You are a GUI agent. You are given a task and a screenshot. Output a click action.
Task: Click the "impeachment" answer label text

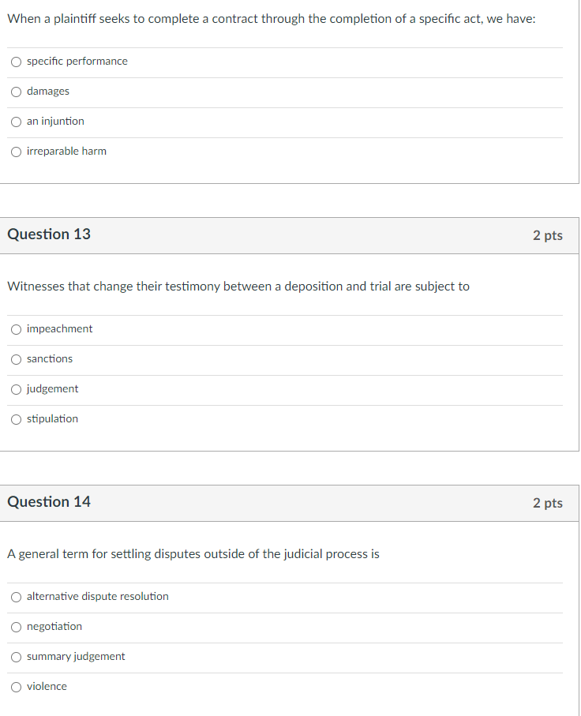[58, 329]
